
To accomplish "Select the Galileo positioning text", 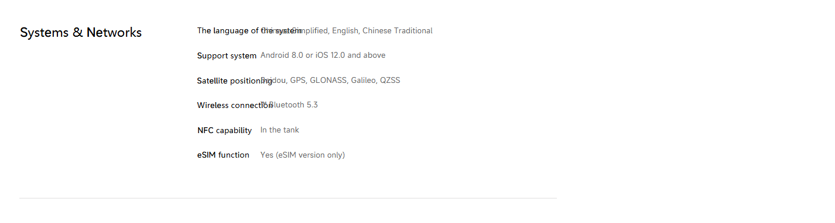I will [x=364, y=81].
